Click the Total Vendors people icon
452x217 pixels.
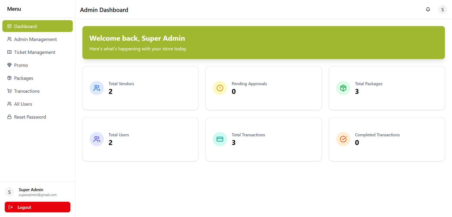[97, 88]
